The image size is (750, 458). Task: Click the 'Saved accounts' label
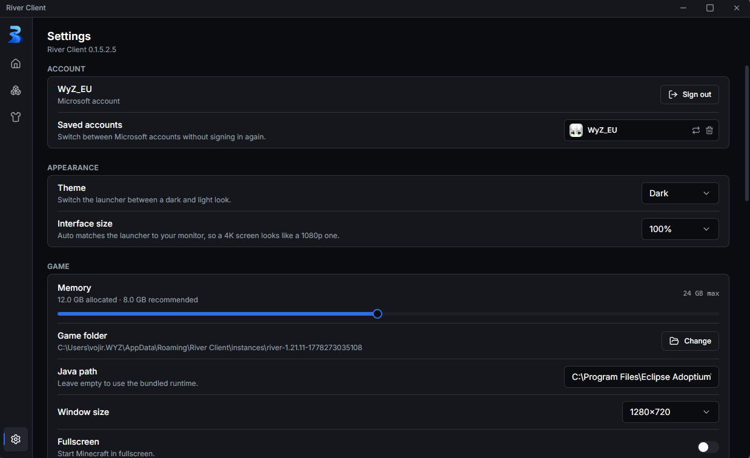pos(90,125)
